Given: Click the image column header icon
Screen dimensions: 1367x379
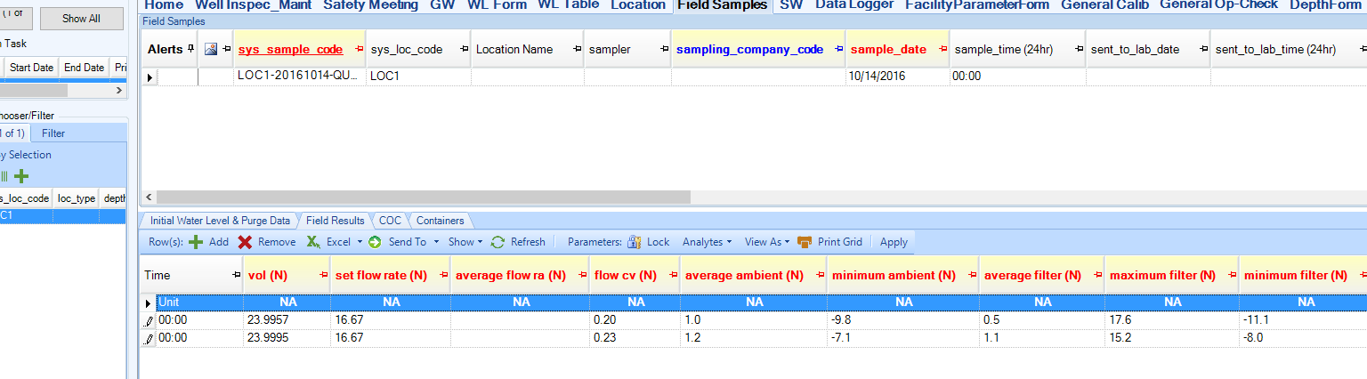Looking at the screenshot, I should pos(210,50).
